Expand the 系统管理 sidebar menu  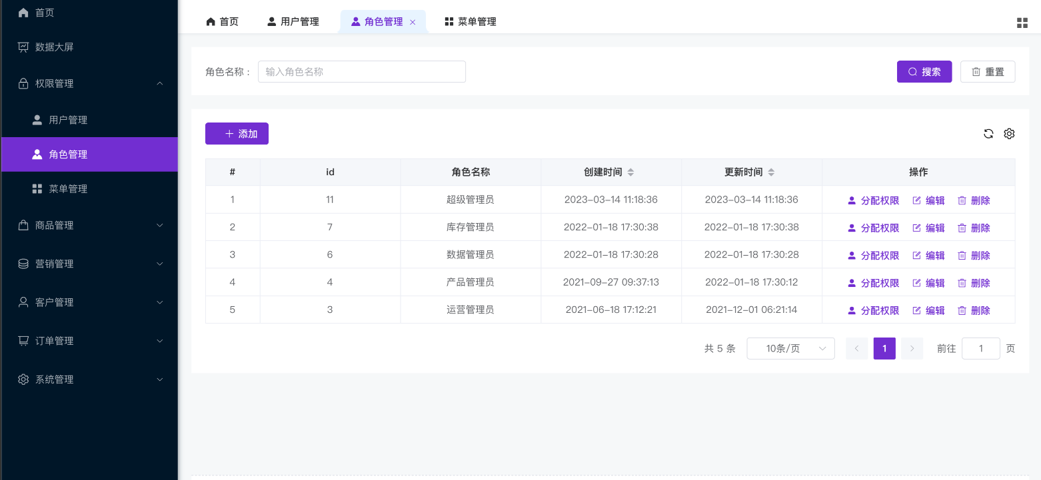[x=89, y=379]
